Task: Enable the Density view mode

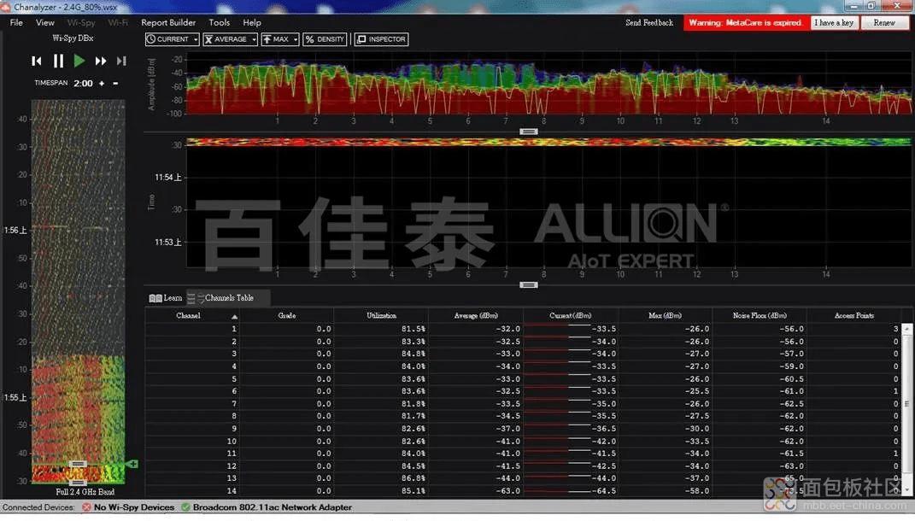Action: point(326,38)
